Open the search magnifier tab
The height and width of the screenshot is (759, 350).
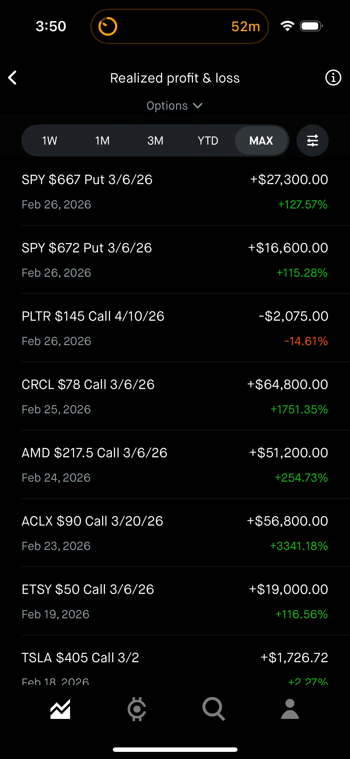213,709
